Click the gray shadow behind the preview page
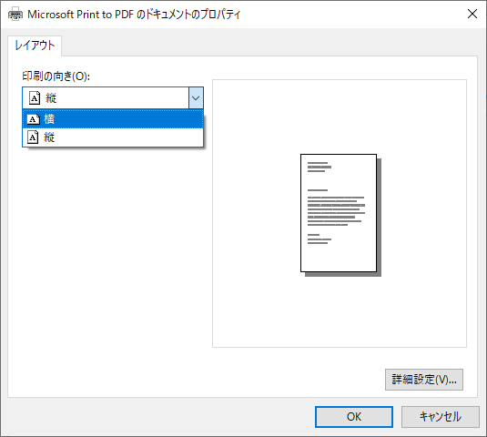 [x=380, y=218]
